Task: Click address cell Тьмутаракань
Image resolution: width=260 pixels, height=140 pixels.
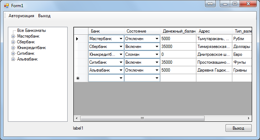Action: click(x=214, y=39)
